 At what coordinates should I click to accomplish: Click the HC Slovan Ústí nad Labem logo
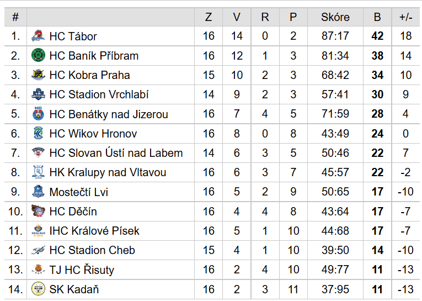(x=38, y=152)
